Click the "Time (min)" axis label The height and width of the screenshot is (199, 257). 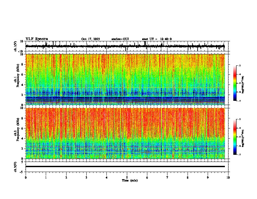point(130,180)
